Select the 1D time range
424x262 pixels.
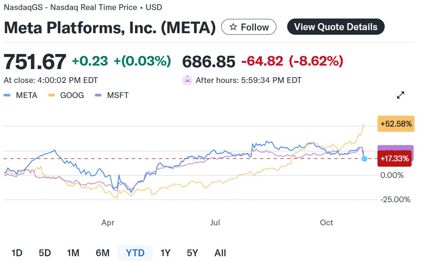[x=17, y=253]
